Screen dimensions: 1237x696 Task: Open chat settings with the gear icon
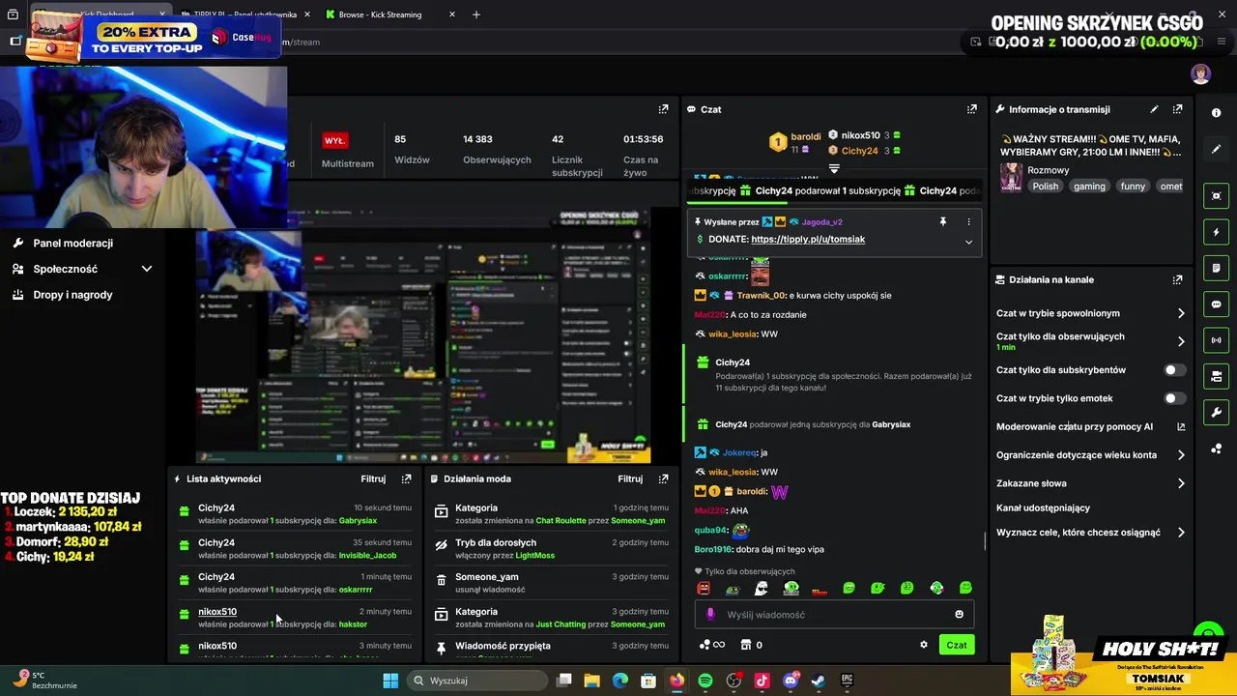[923, 645]
